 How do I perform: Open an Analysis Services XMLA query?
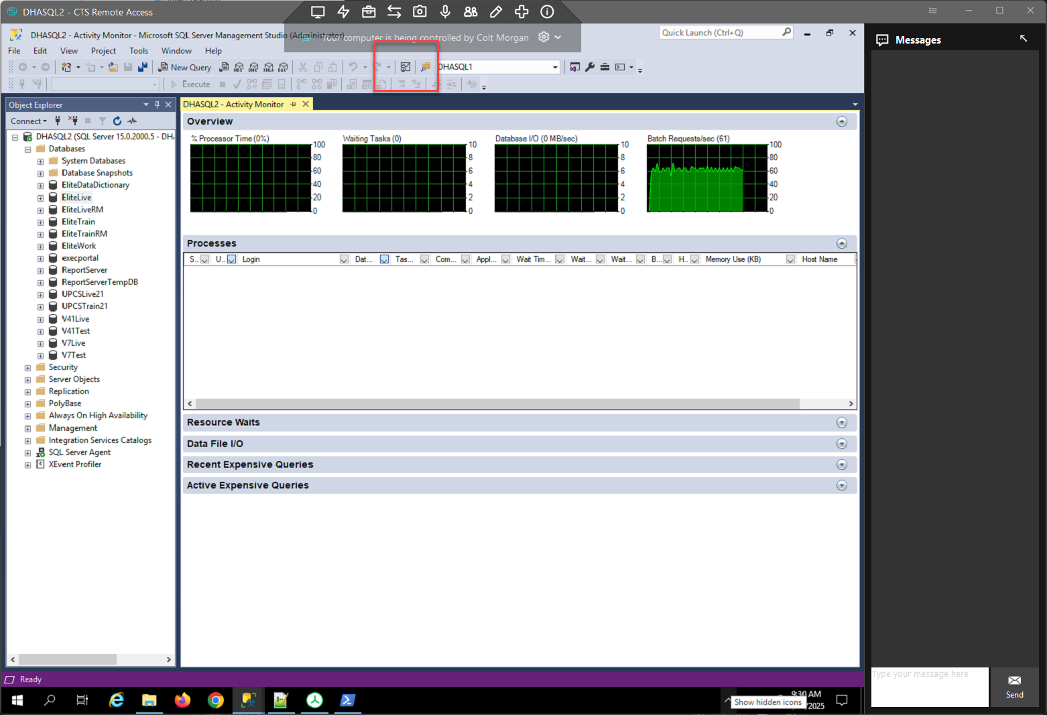pos(268,67)
